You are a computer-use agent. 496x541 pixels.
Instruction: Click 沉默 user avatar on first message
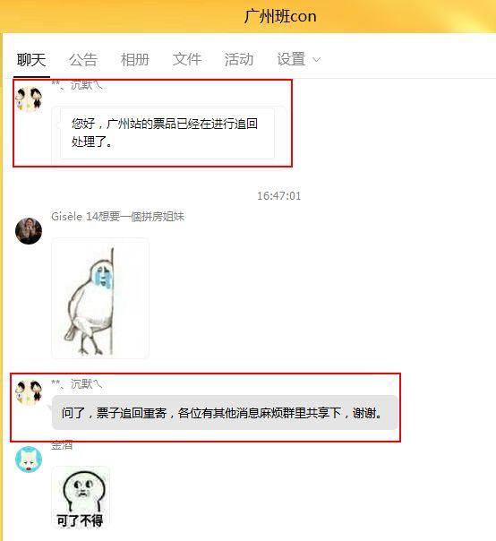coord(29,99)
